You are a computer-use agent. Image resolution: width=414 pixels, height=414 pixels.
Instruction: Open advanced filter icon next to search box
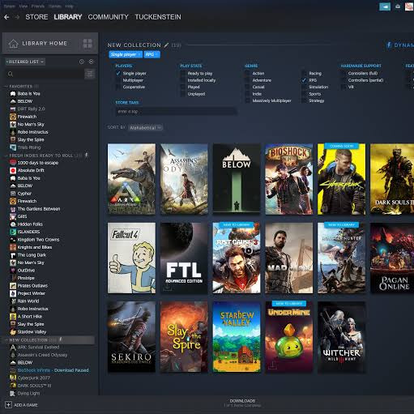(x=90, y=74)
